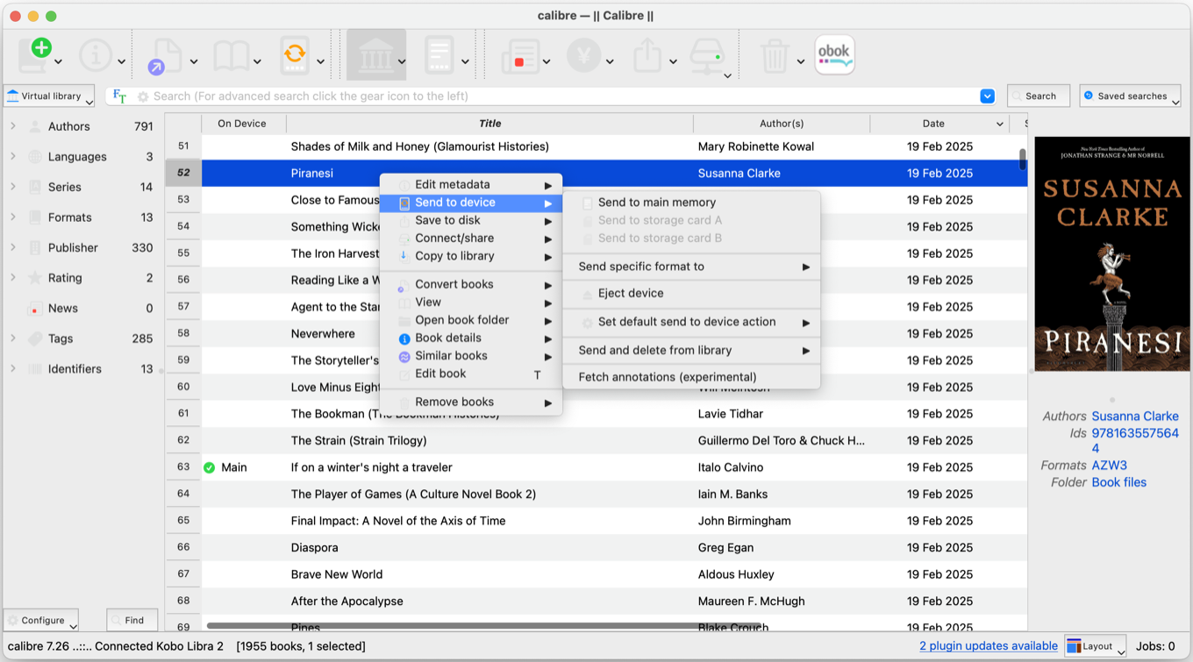Image resolution: width=1193 pixels, height=662 pixels.
Task: Open the Virtual library dropdown
Action: [49, 96]
